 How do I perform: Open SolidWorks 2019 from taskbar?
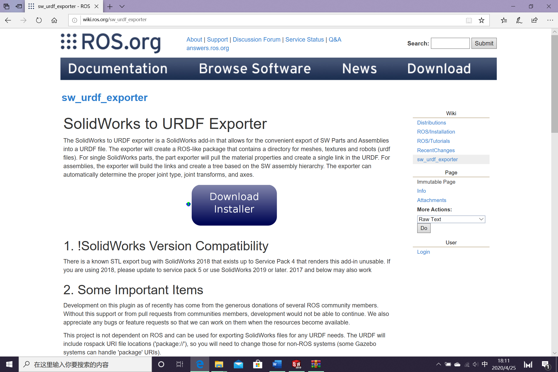296,364
